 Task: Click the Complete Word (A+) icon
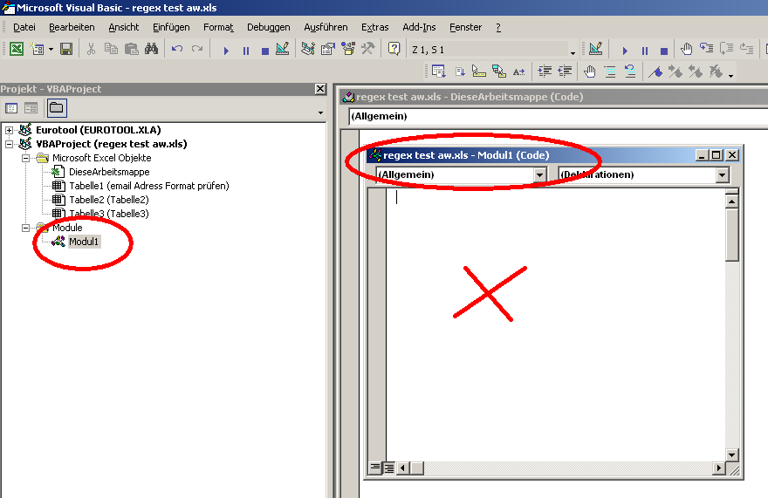tap(518, 72)
